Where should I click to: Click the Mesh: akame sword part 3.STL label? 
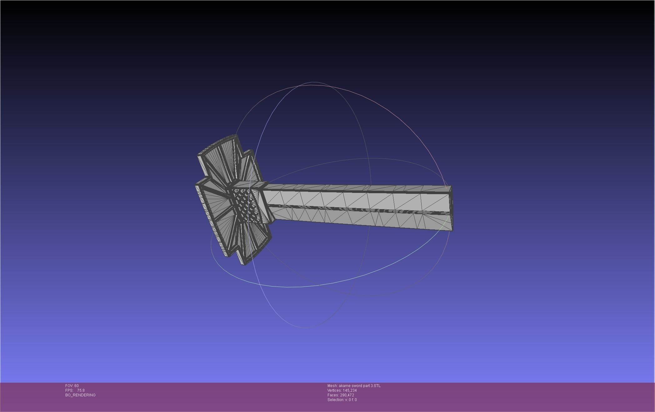coord(354,386)
